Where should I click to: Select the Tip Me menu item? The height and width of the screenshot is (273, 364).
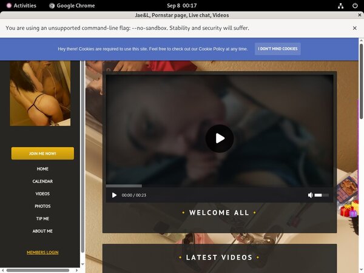42,218
